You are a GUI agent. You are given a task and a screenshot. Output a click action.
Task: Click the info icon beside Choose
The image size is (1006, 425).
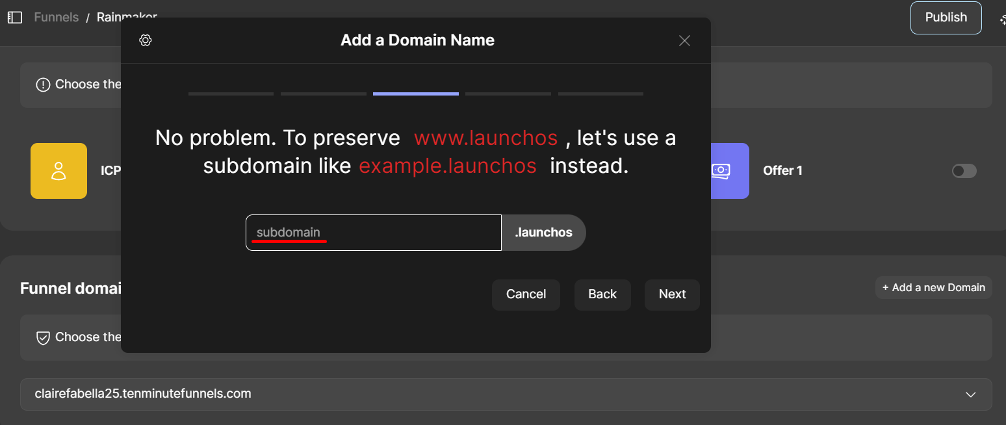click(43, 84)
